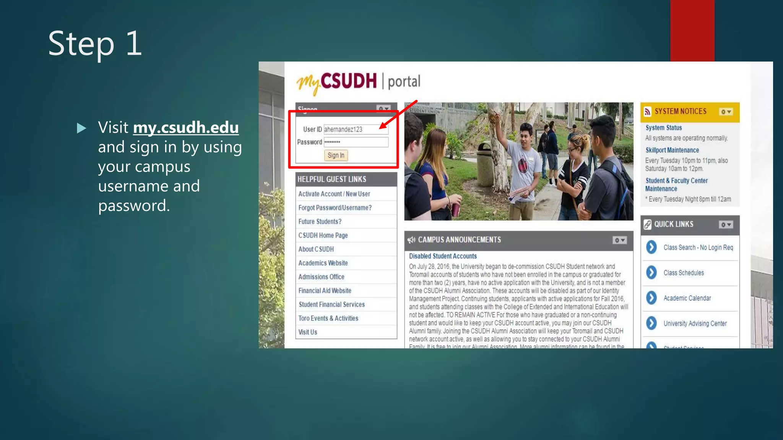Click the campus students photo banner

click(518, 161)
